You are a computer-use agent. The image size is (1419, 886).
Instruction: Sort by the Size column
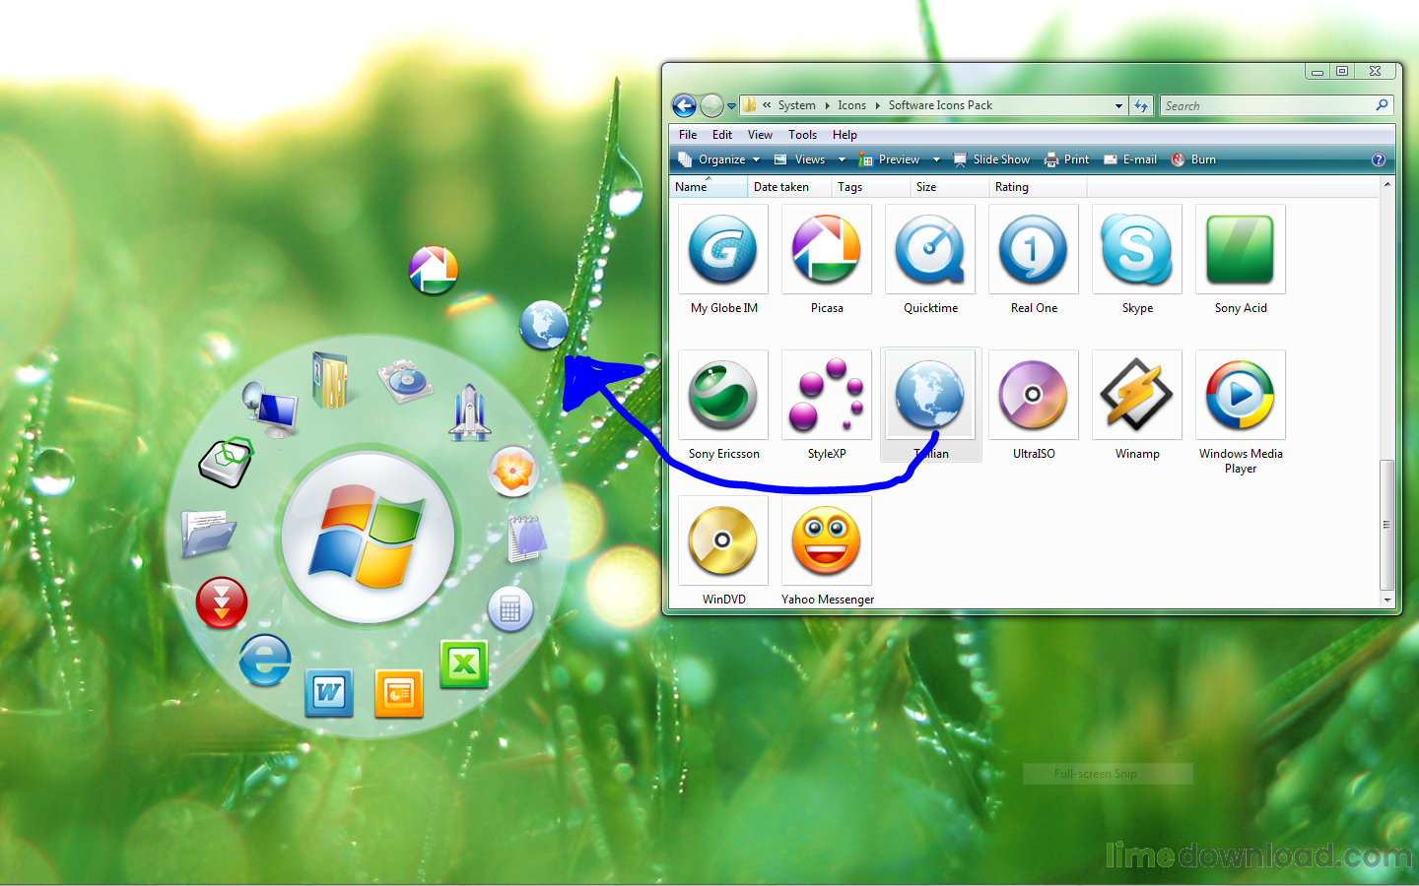coord(949,187)
